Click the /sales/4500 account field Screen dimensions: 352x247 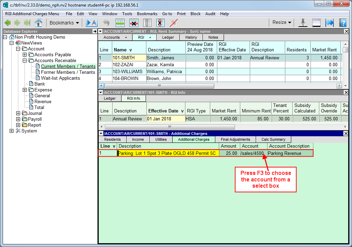point(252,154)
